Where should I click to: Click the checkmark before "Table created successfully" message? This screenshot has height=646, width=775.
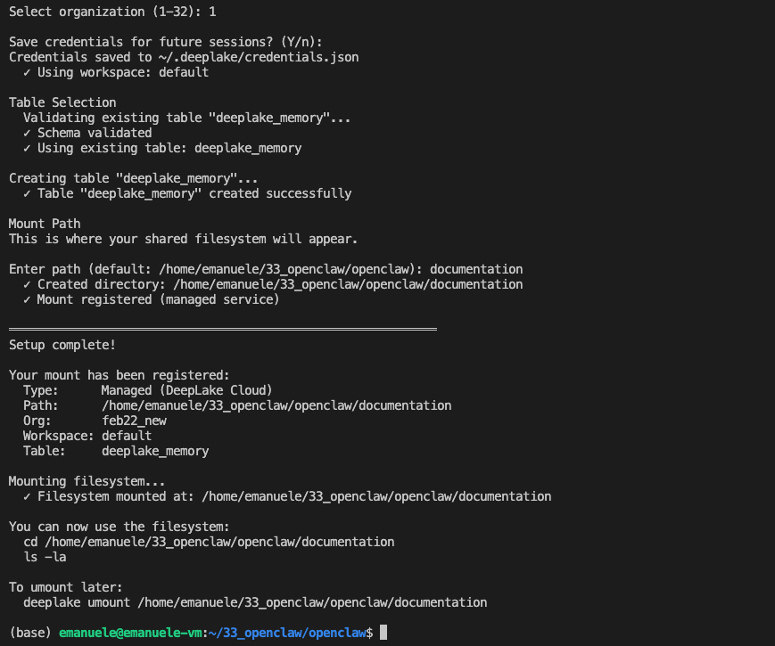point(28,193)
